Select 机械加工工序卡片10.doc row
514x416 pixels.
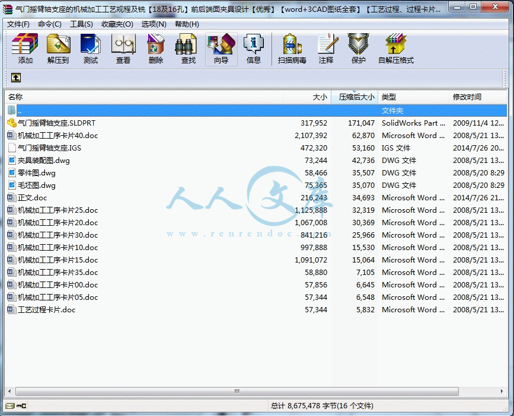[x=256, y=247]
